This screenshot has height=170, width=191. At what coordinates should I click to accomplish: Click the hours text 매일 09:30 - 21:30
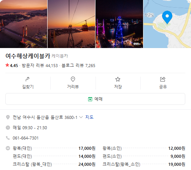click(x=30, y=128)
